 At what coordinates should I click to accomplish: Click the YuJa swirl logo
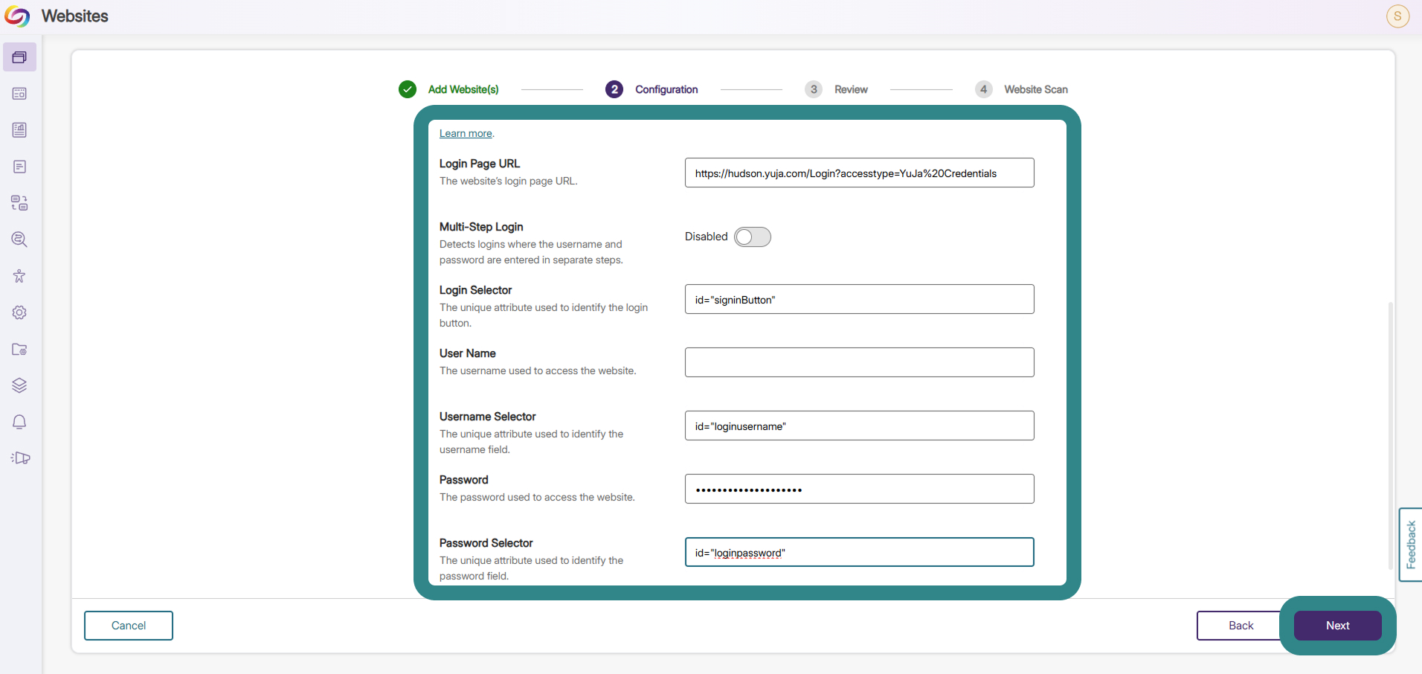click(17, 16)
